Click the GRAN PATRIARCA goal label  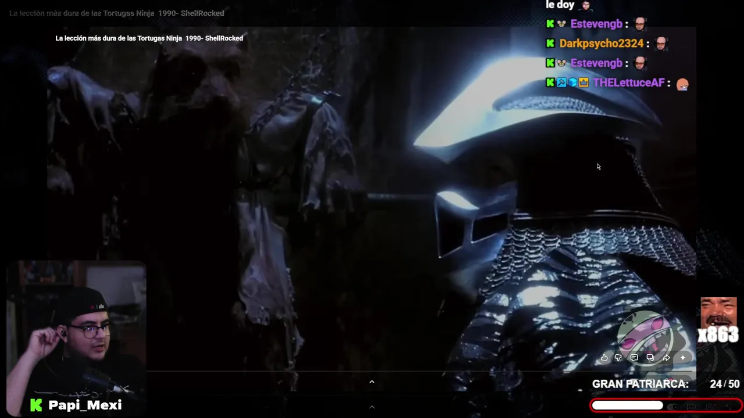(640, 384)
